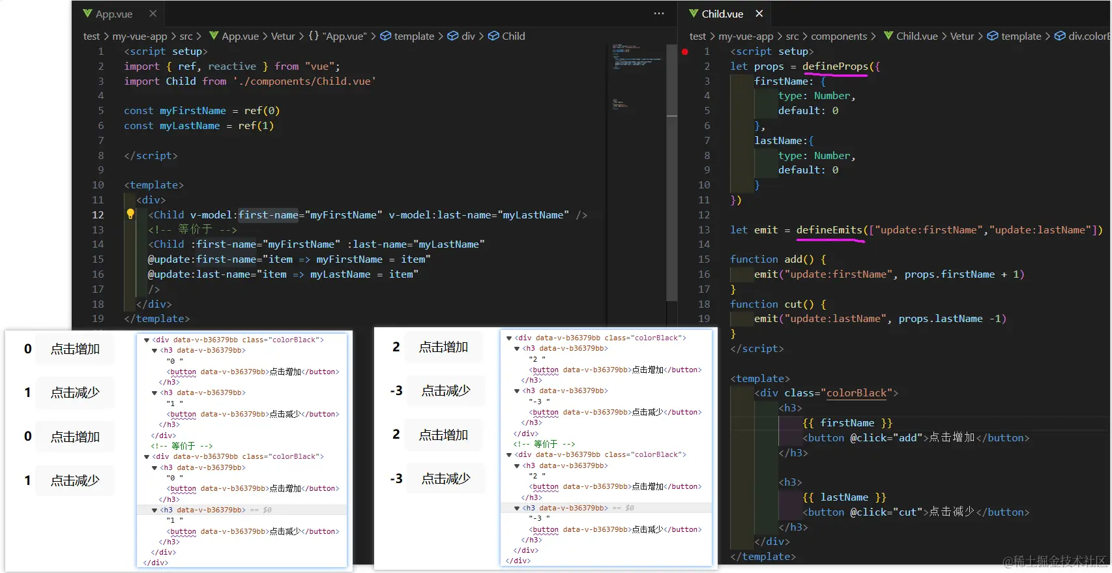Click "const myLastName" in App.vue

pos(172,126)
